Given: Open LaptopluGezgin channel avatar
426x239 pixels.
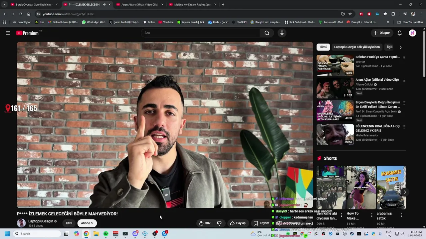Looking at the screenshot, I should pos(21,223).
